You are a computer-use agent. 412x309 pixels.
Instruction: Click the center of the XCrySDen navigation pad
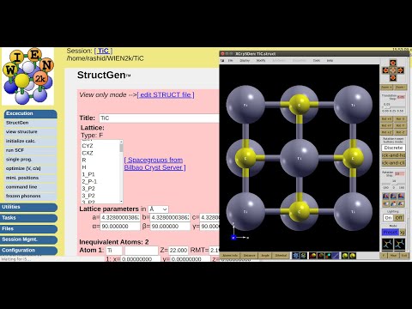[x=393, y=70]
